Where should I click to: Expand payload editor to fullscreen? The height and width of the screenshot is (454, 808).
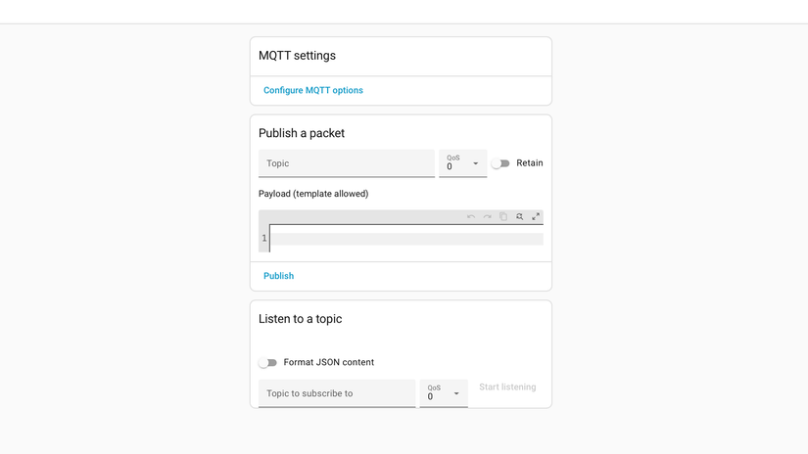tap(536, 217)
